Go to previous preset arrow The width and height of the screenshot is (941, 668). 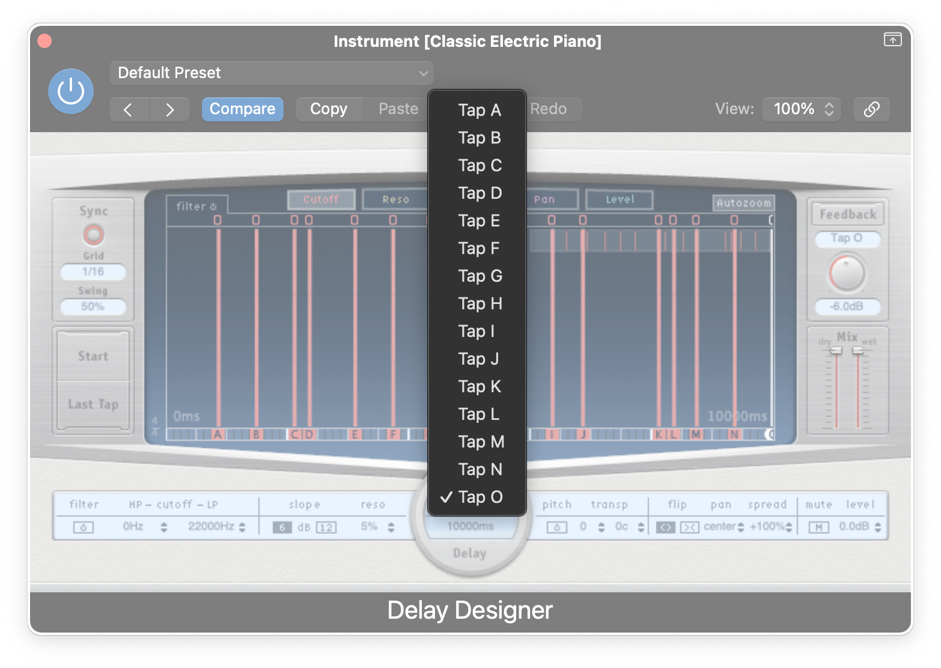[x=129, y=109]
